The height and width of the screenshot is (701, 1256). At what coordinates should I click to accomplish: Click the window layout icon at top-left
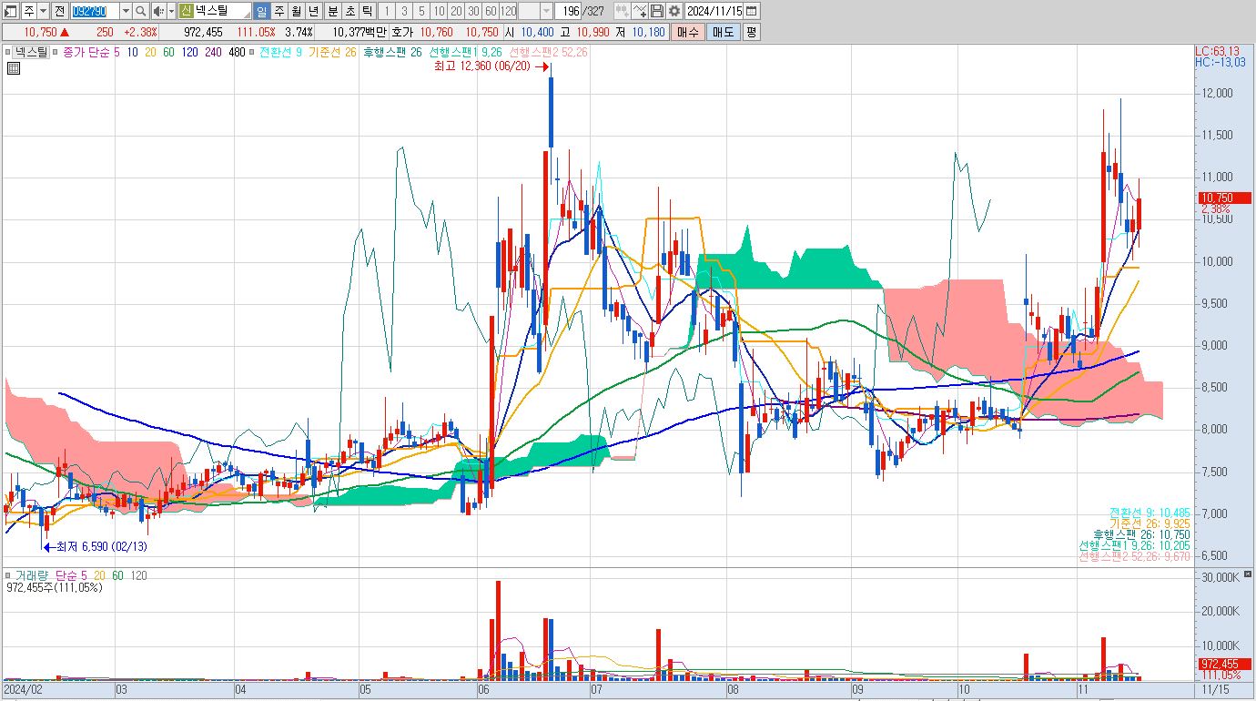point(10,11)
